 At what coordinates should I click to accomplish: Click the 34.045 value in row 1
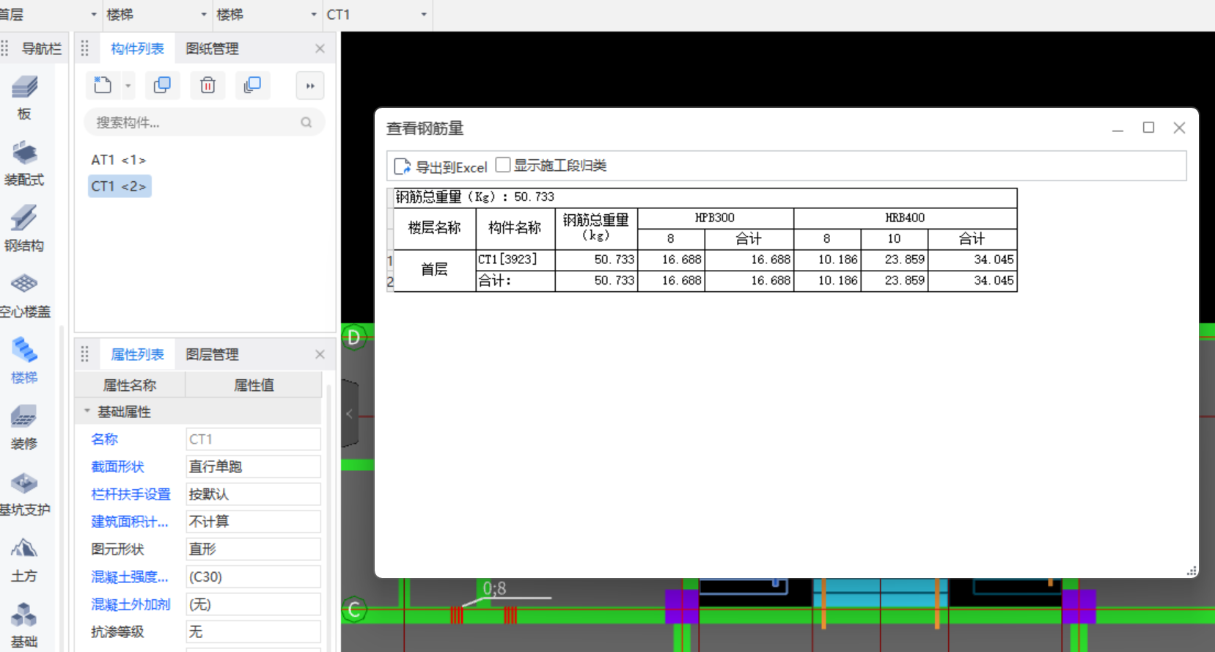coord(972,260)
